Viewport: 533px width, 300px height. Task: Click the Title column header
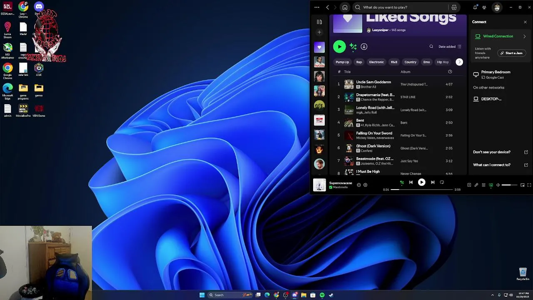347,72
